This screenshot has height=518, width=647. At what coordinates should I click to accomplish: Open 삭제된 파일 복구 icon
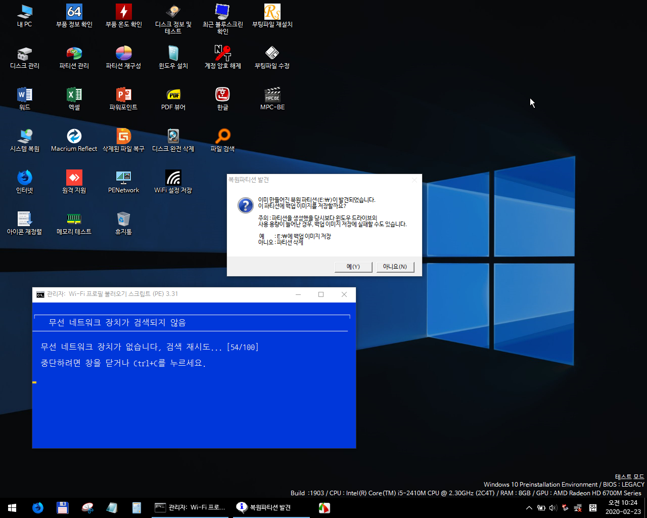[x=124, y=140]
